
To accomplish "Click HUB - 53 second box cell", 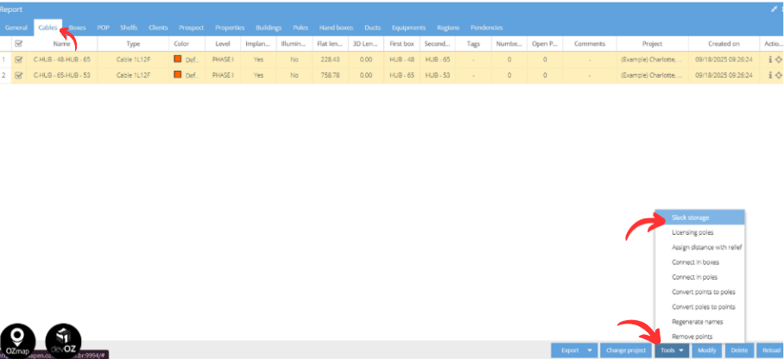I will tap(438, 76).
